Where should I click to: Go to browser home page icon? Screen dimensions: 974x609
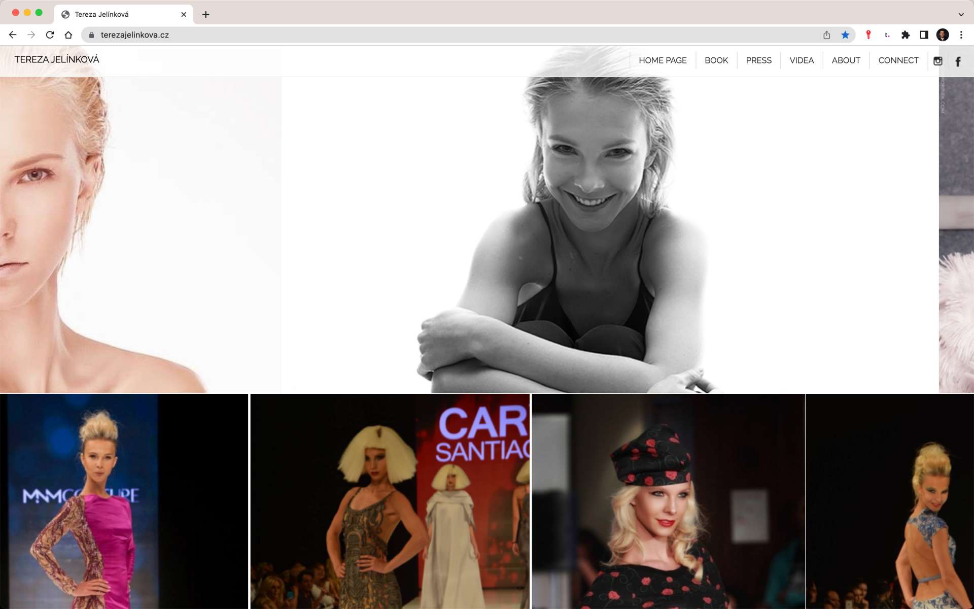[x=68, y=35]
